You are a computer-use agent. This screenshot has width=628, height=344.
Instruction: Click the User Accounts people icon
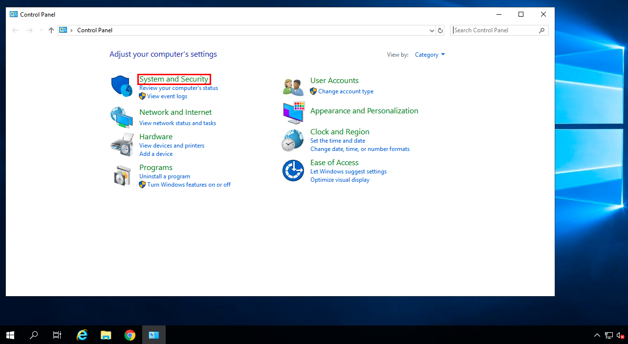tap(293, 86)
